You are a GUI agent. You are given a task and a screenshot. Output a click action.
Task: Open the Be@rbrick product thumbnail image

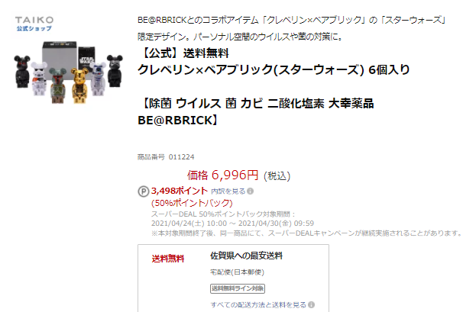coord(68,72)
